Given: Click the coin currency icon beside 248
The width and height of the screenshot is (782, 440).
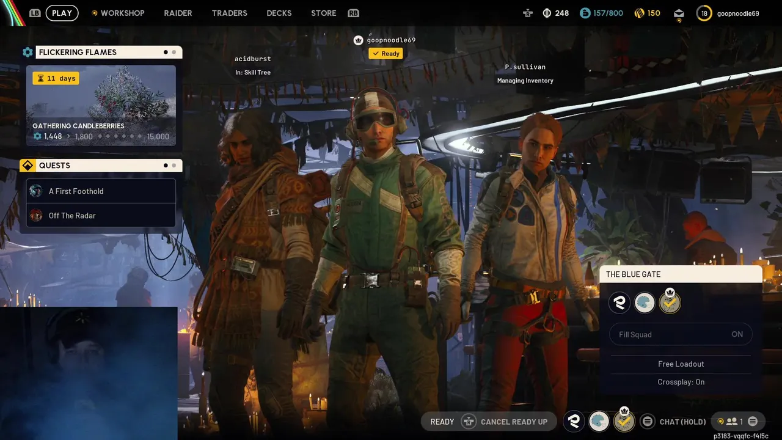Looking at the screenshot, I should [547, 13].
